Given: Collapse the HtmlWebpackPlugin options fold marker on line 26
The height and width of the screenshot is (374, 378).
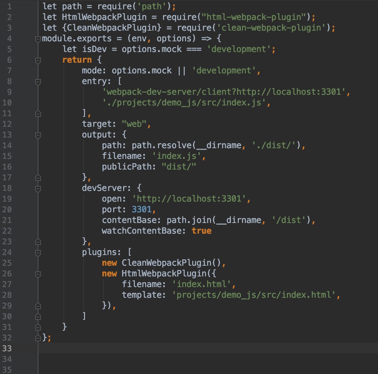Looking at the screenshot, I should pos(38,274).
